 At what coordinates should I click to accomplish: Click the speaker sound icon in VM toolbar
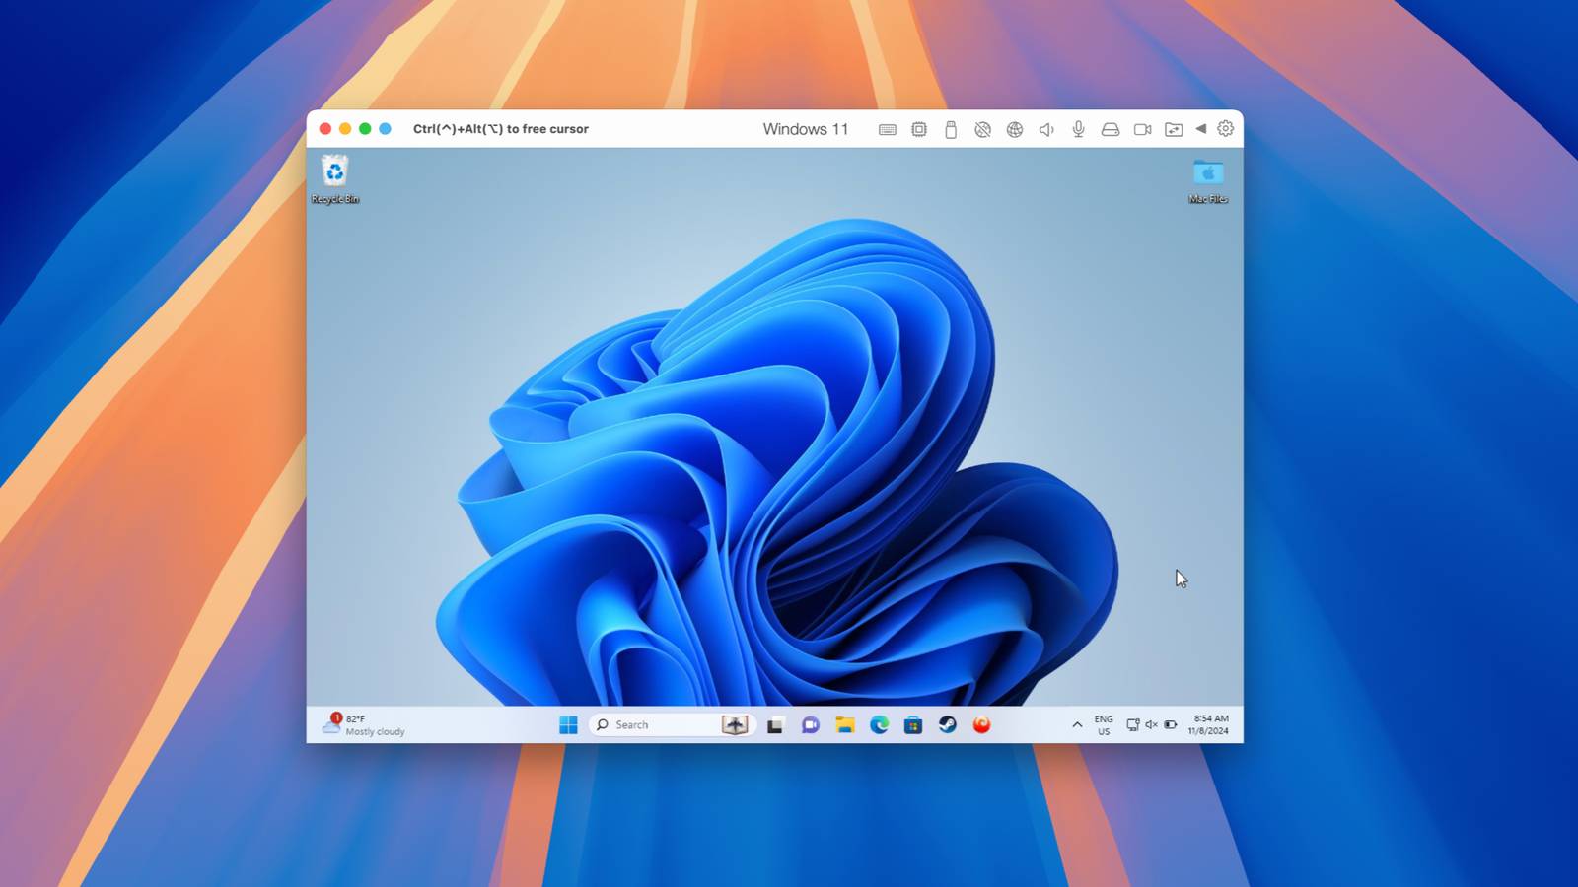(1046, 129)
